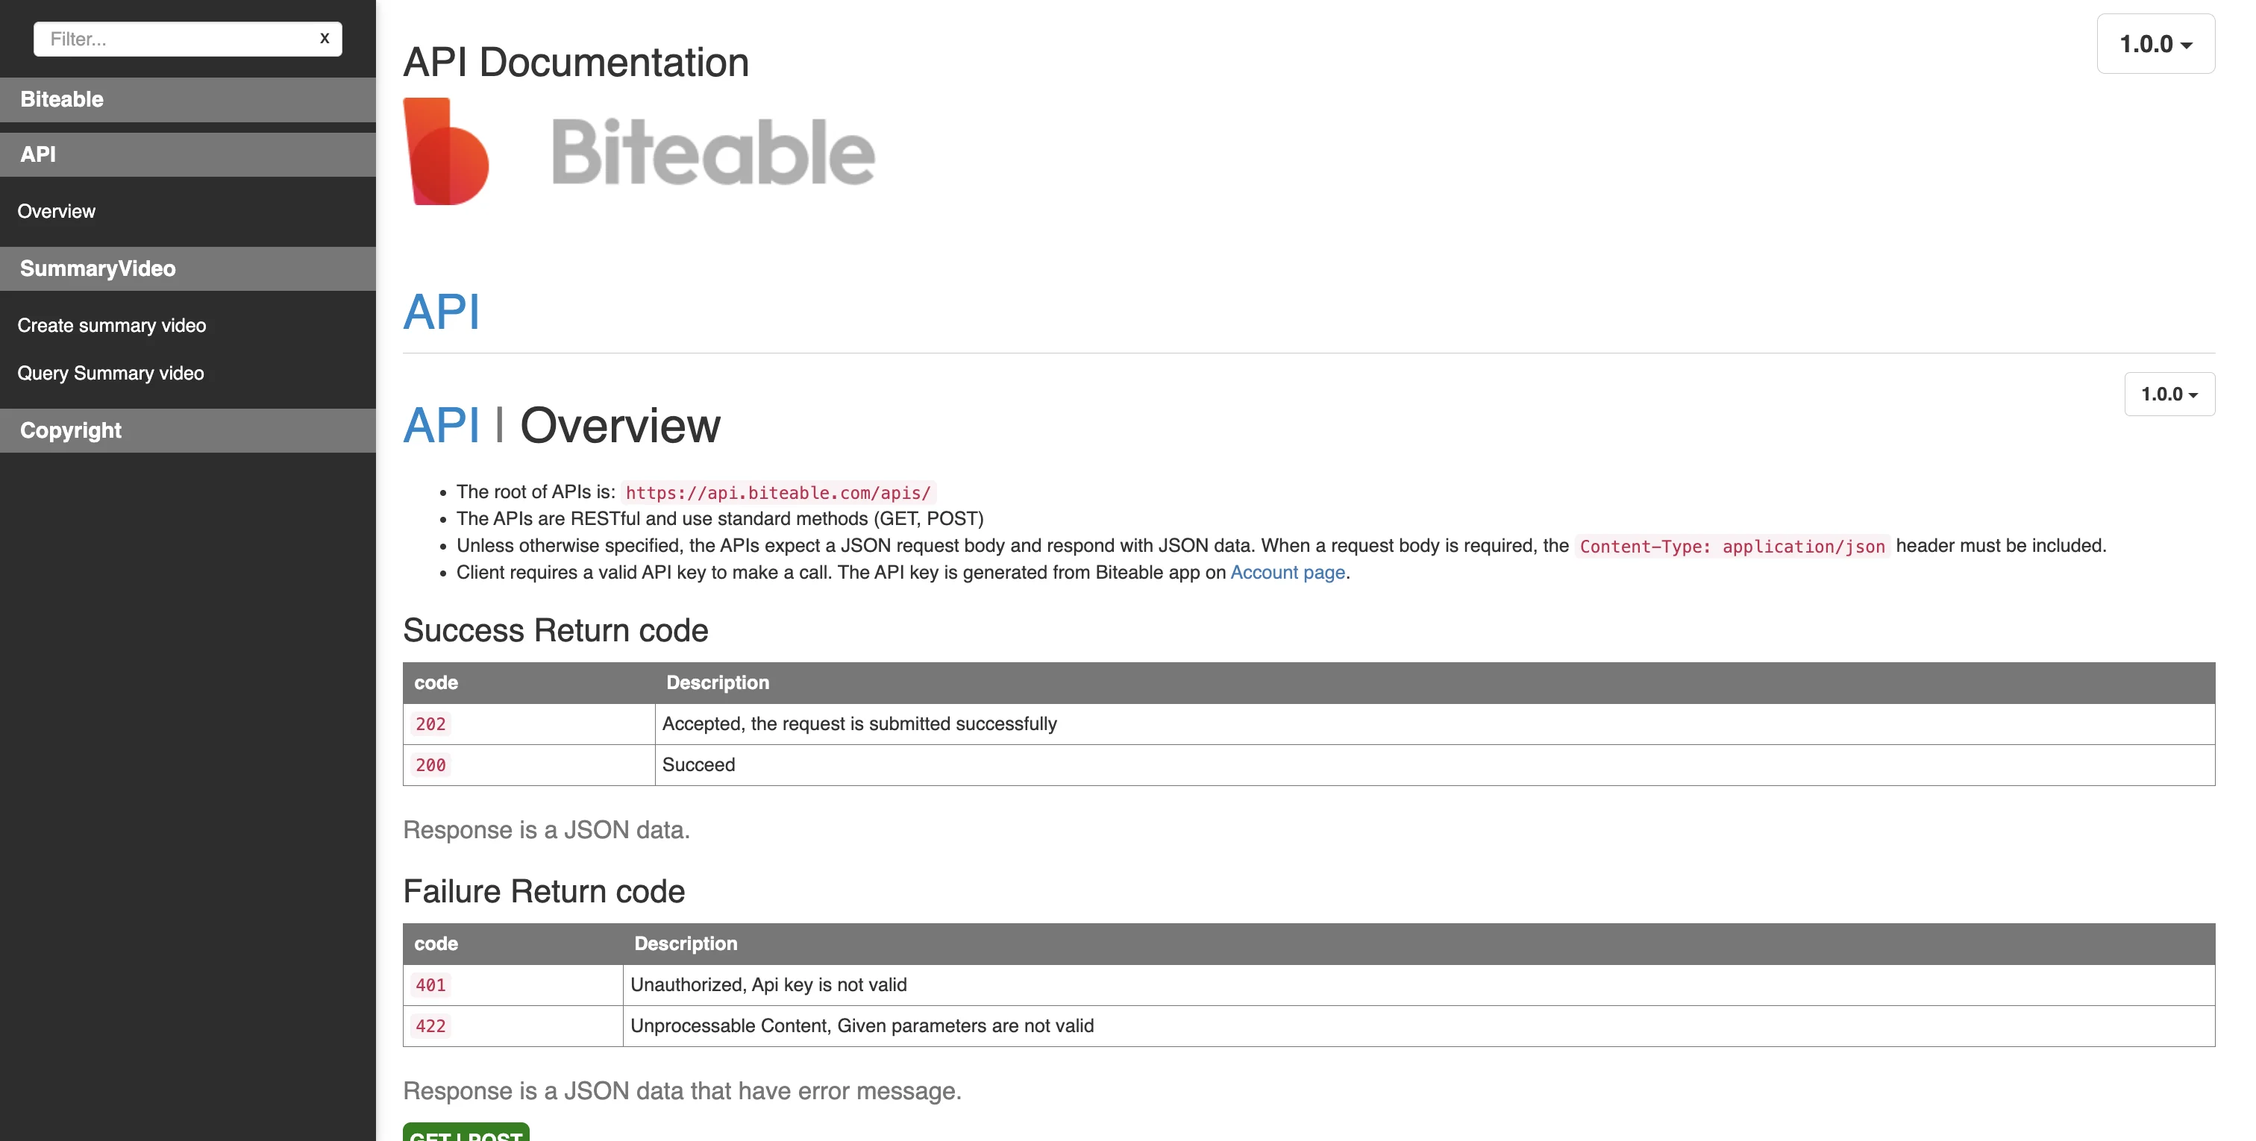Select the Biteable header in the sidebar

(61, 99)
